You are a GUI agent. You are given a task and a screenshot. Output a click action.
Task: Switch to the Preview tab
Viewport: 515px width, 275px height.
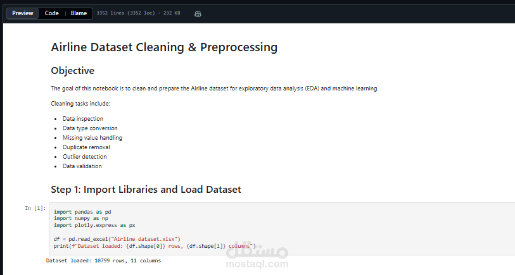[22, 13]
